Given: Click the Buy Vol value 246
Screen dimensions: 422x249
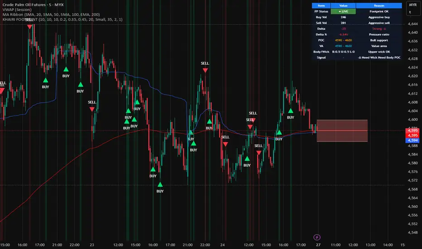Looking at the screenshot, I should (343, 17).
